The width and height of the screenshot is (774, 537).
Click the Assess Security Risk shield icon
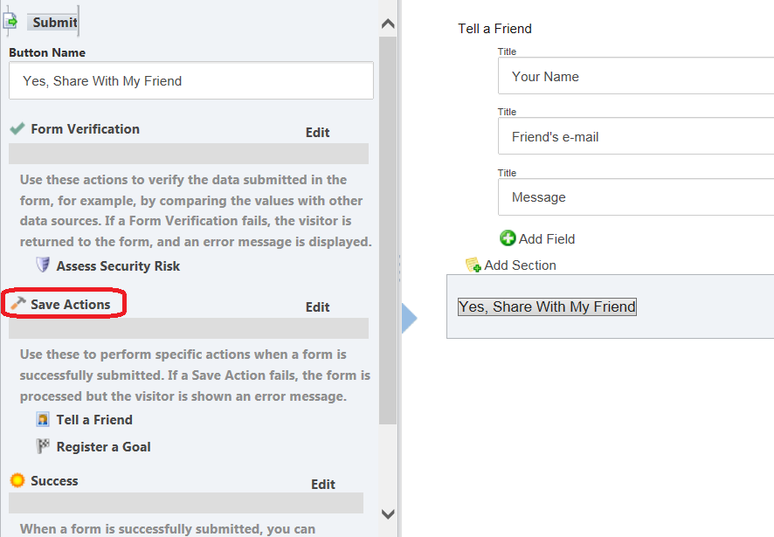click(43, 265)
